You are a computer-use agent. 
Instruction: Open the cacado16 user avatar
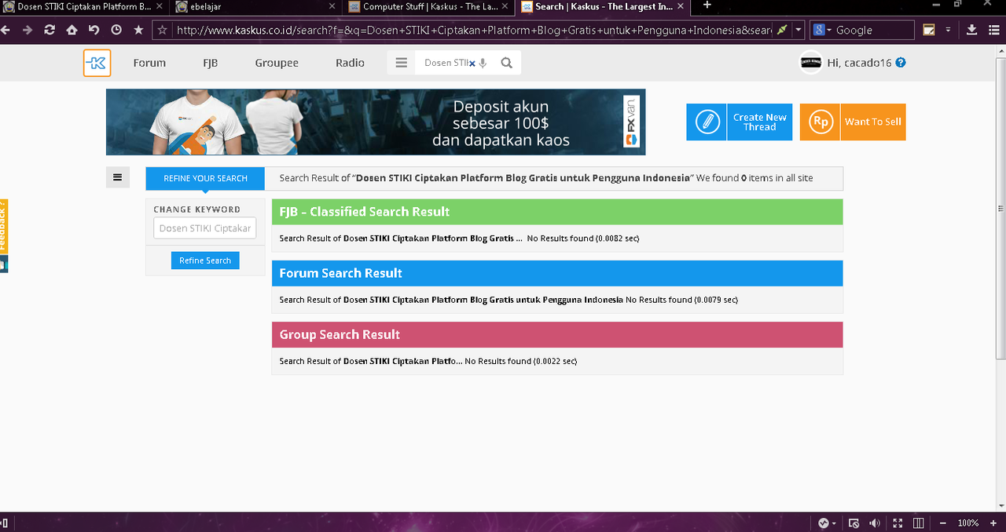811,63
